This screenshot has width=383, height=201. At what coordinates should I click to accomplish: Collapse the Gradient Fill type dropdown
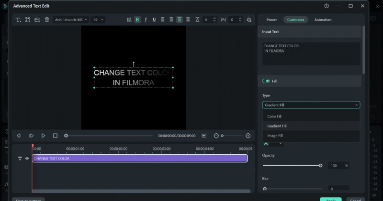(x=311, y=105)
